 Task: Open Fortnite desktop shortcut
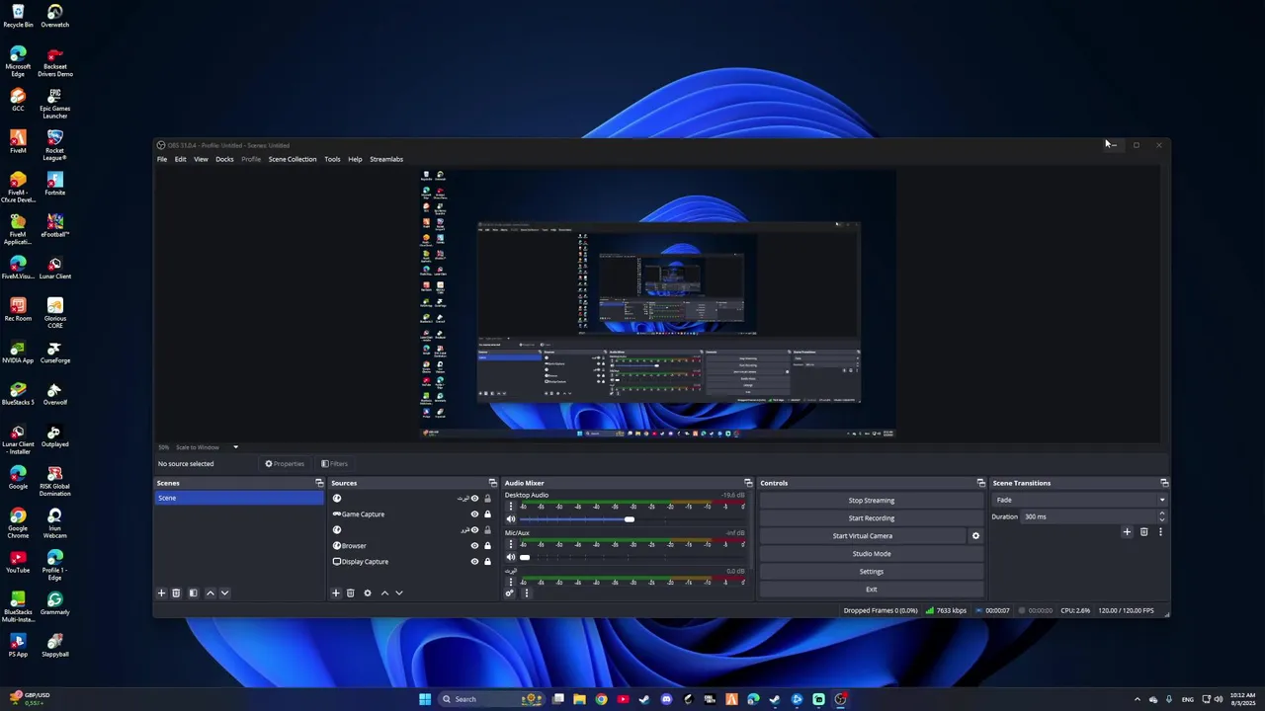[x=54, y=183]
